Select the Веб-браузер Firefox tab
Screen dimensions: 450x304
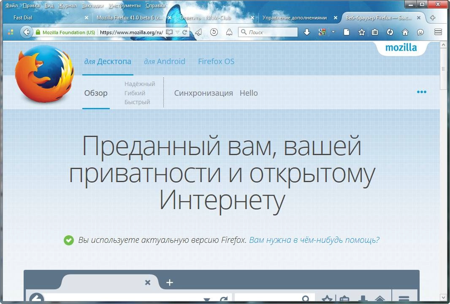point(379,18)
